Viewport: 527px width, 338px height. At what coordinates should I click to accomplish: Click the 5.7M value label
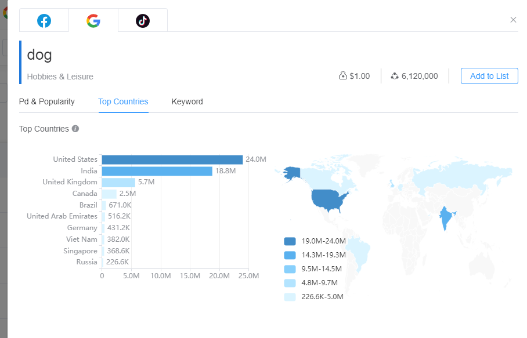click(146, 182)
